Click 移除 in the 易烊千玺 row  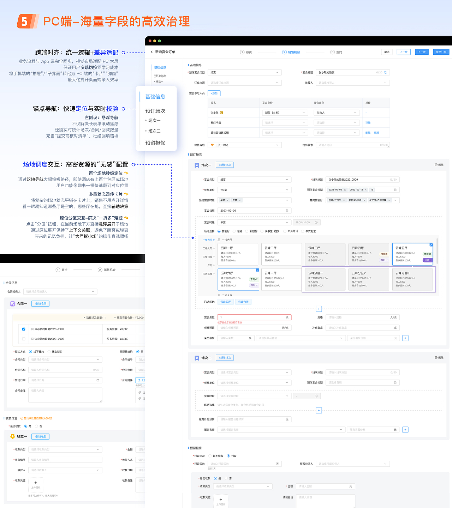pos(368,123)
